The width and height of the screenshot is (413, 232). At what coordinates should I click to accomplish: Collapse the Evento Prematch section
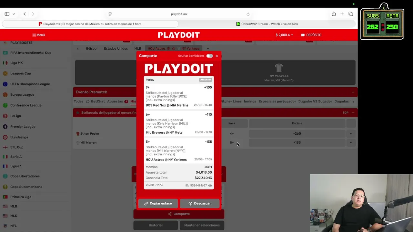[x=353, y=92]
